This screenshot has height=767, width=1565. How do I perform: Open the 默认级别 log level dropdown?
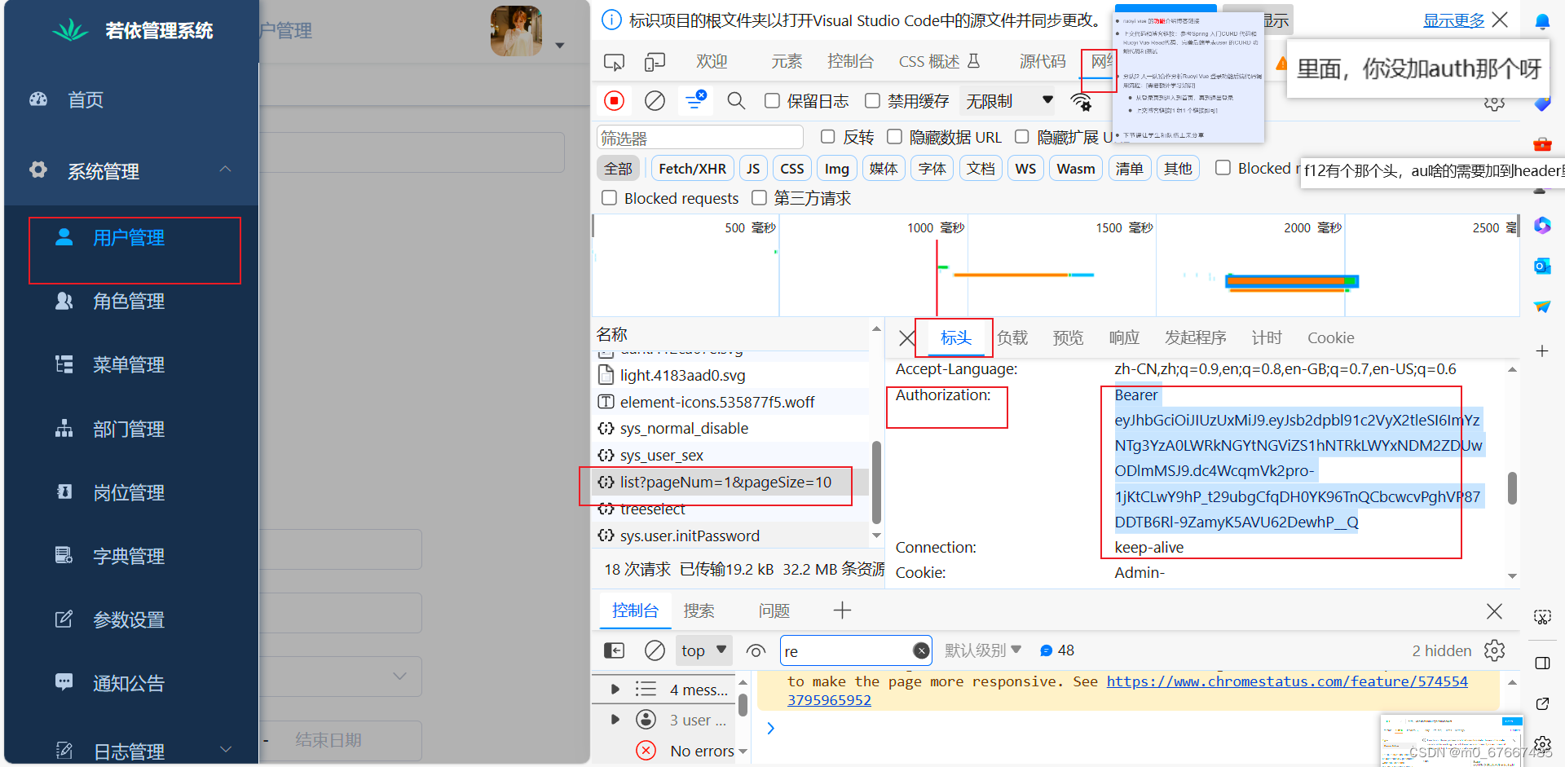(x=982, y=650)
